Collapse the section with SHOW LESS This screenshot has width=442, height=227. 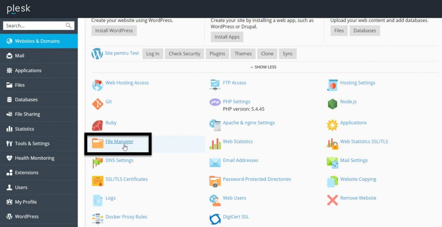coord(263,67)
